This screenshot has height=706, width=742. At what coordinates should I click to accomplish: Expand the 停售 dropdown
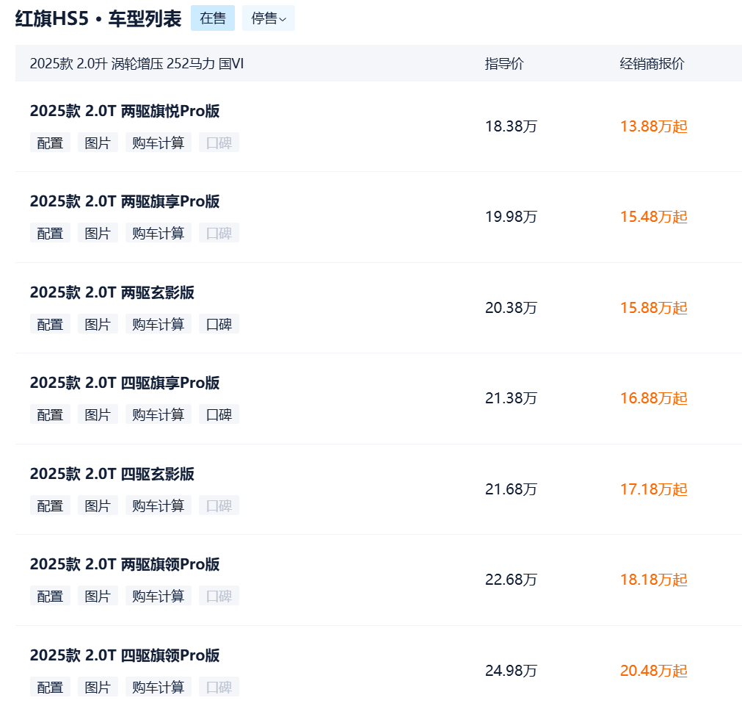[x=268, y=18]
